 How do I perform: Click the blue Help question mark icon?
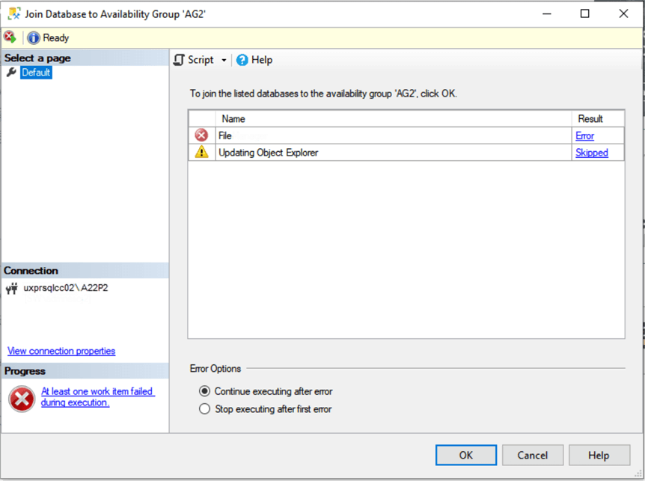coord(242,60)
